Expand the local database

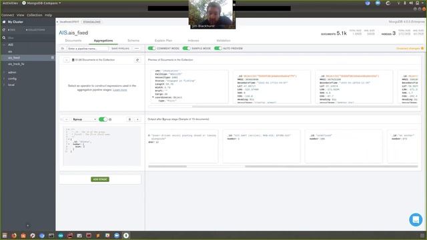[x=4, y=85]
